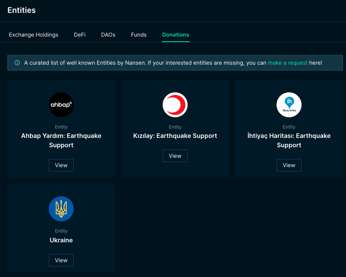The height and width of the screenshot is (277, 346).
Task: Click the Kızılay red crescent logo
Action: point(175,105)
